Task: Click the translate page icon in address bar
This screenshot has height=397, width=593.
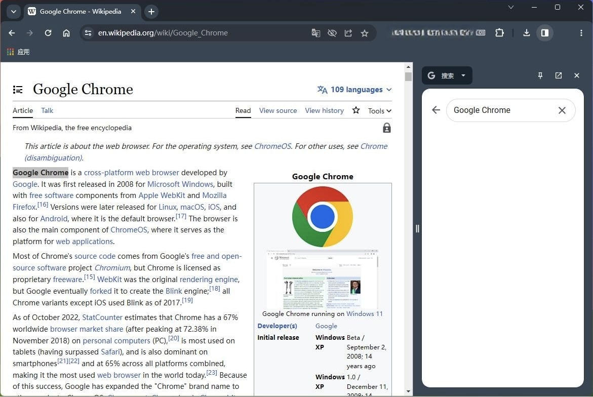Action: (x=316, y=33)
